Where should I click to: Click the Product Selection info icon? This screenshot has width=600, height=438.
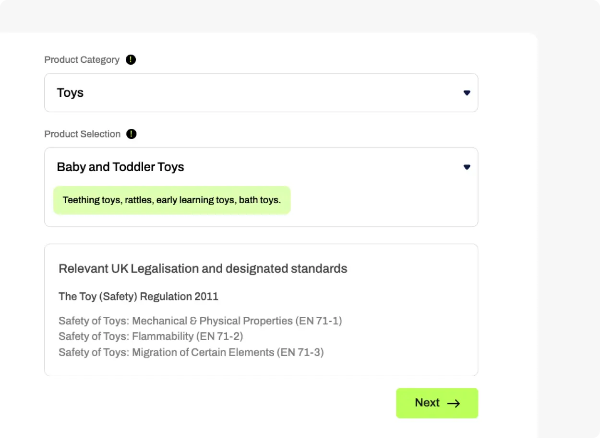tap(132, 134)
